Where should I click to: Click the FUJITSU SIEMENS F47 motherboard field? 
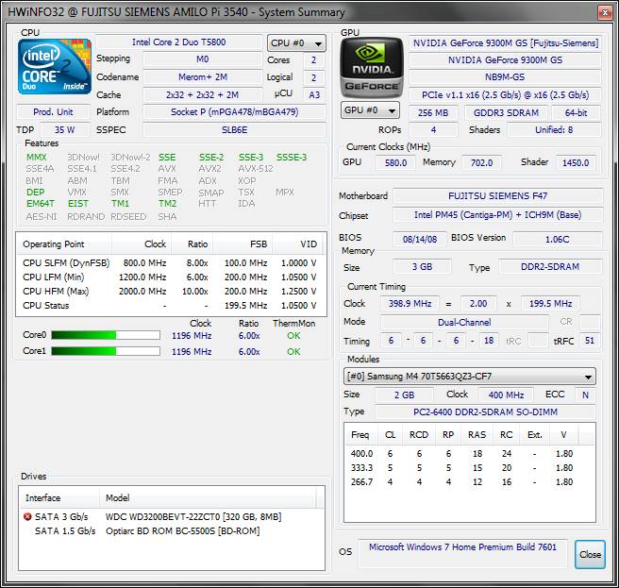498,196
